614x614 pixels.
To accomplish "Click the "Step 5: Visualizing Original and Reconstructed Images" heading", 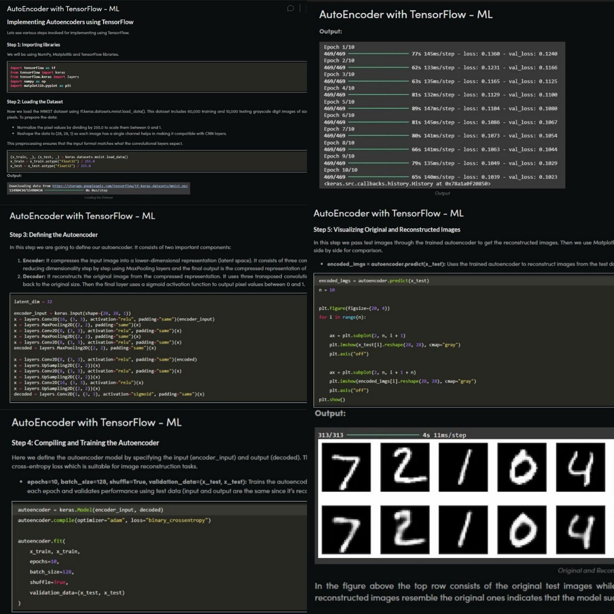I will [387, 229].
